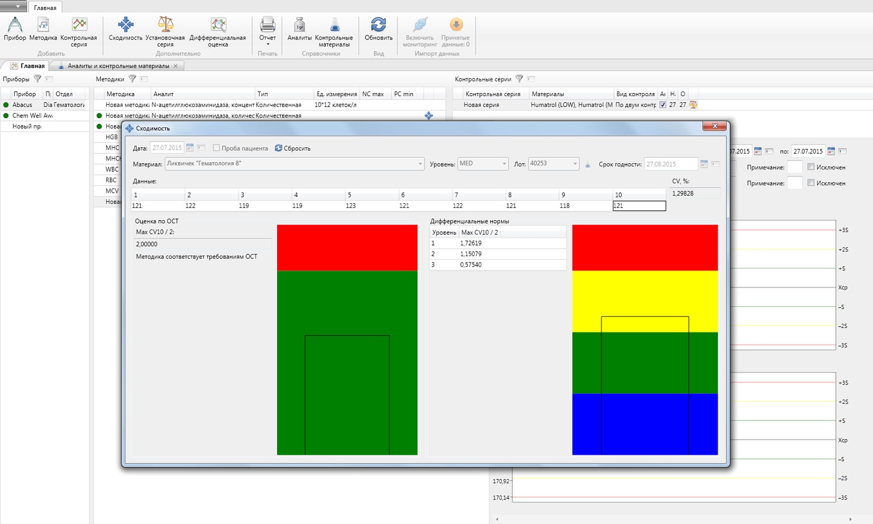Click the yellow band in the differential norms chart

tap(645, 301)
